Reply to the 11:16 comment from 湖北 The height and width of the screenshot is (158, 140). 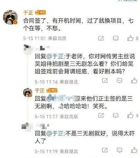[x=120, y=81]
